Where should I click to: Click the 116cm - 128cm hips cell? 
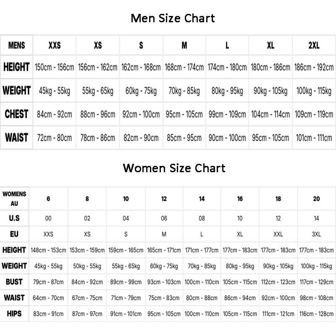316,313
